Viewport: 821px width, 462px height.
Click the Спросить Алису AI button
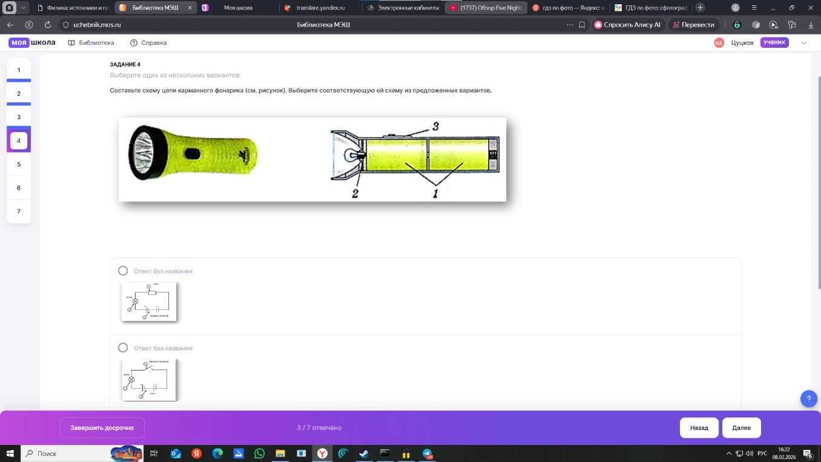pyautogui.click(x=628, y=25)
